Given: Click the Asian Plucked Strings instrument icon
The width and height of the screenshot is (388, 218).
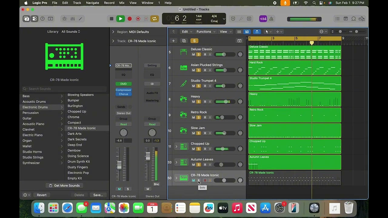Looking at the screenshot, I should [x=183, y=68].
